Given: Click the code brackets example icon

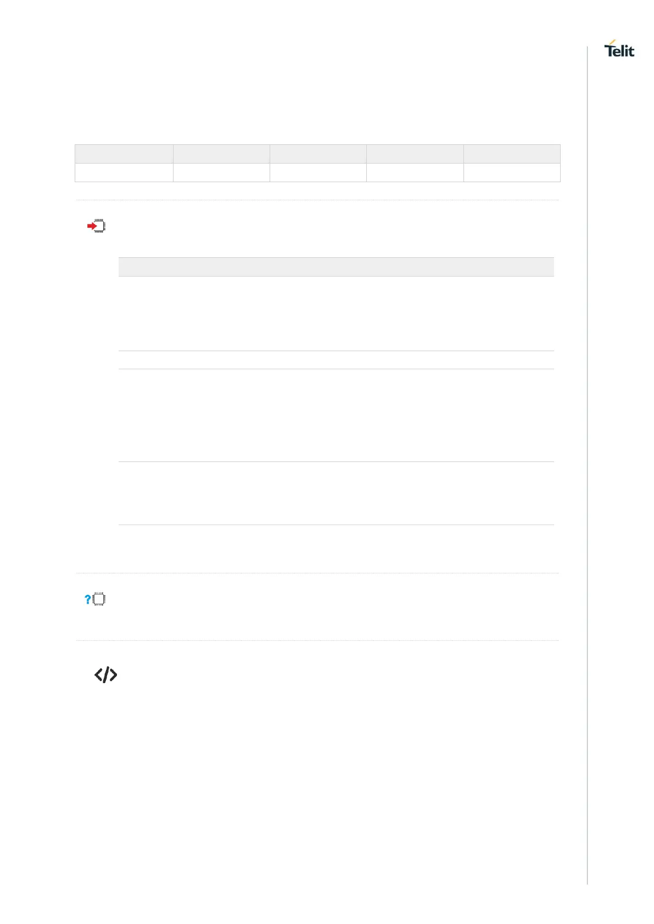Looking at the screenshot, I should click(x=105, y=675).
